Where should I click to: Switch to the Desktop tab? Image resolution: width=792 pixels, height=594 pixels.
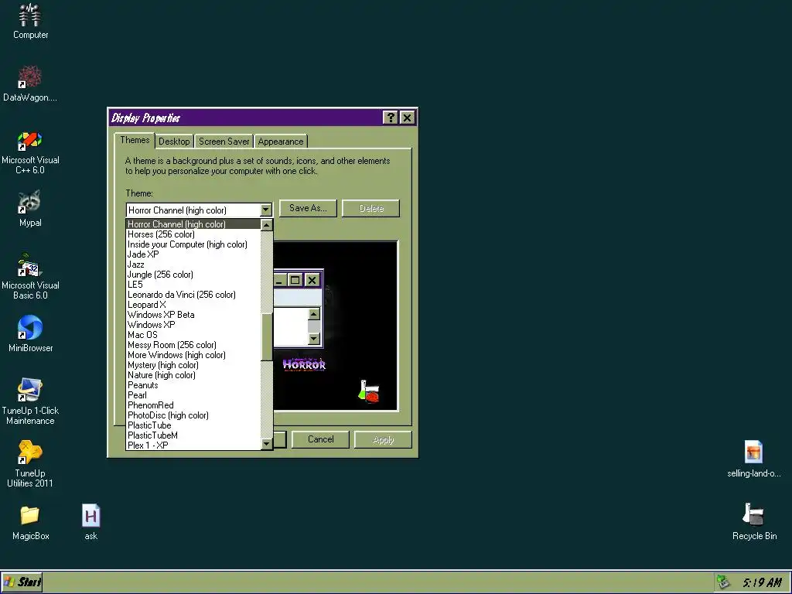(174, 142)
